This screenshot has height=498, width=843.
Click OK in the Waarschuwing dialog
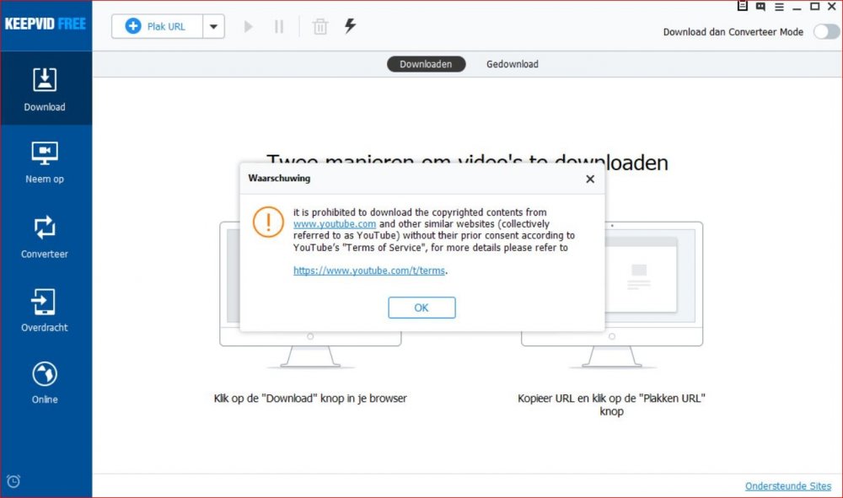421,308
